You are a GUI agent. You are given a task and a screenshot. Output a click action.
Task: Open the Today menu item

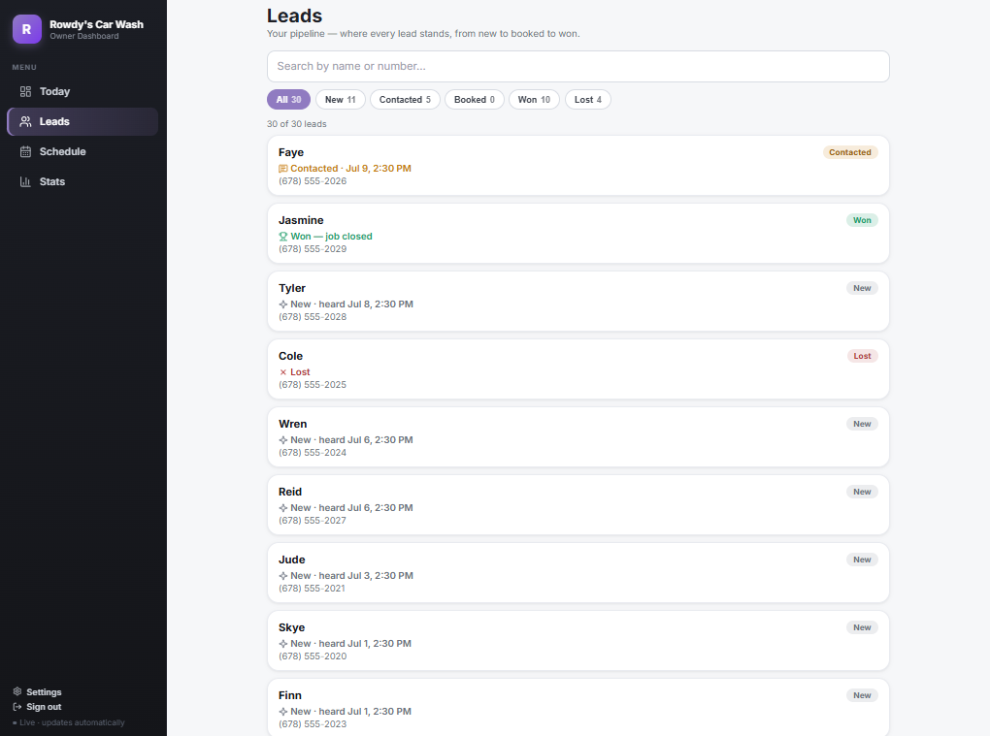coord(82,91)
